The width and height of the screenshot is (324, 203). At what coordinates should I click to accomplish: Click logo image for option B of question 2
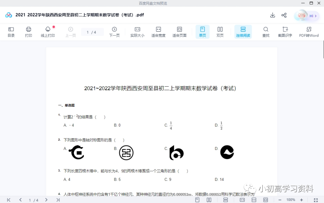click(x=126, y=153)
